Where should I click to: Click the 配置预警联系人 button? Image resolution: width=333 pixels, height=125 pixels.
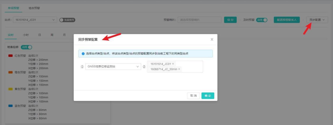[x=287, y=20]
